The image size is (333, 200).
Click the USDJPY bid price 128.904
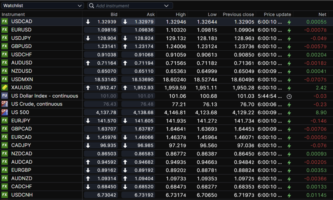point(107,38)
